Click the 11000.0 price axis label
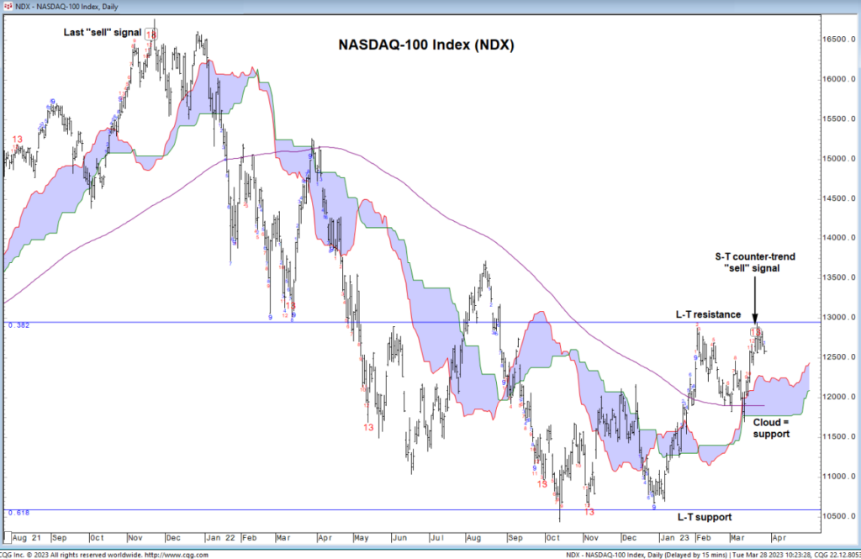This screenshot has width=861, height=559. tap(838, 477)
